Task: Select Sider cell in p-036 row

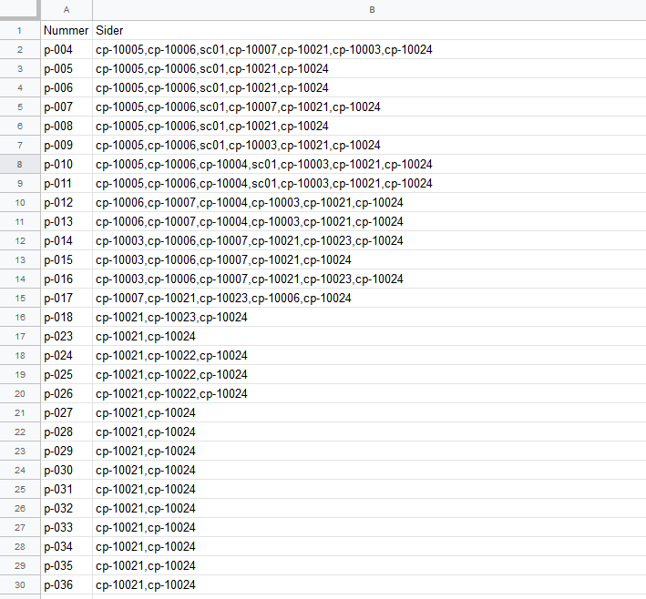Action: click(369, 584)
